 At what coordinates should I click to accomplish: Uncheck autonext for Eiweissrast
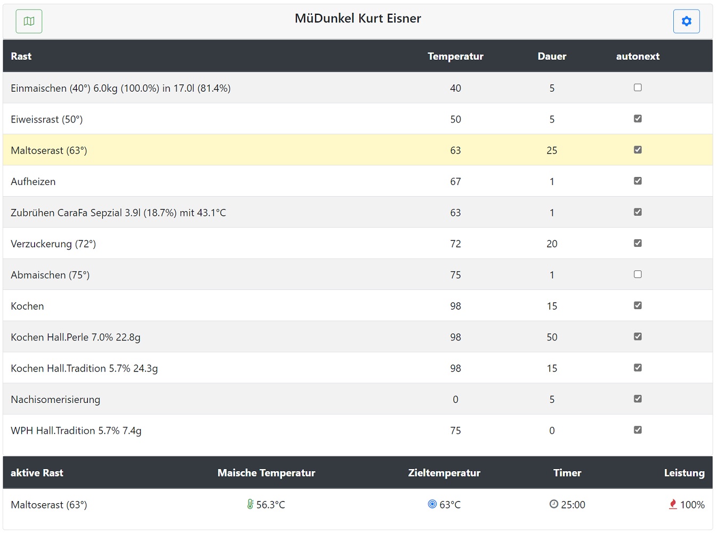[x=638, y=119]
